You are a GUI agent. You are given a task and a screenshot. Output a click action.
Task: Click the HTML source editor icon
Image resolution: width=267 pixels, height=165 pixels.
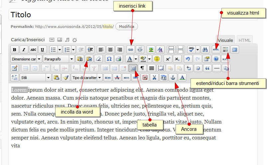pos(216,50)
